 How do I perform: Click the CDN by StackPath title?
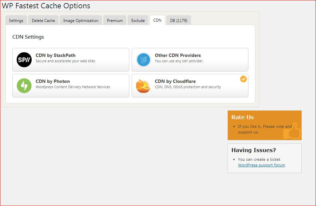coord(56,55)
